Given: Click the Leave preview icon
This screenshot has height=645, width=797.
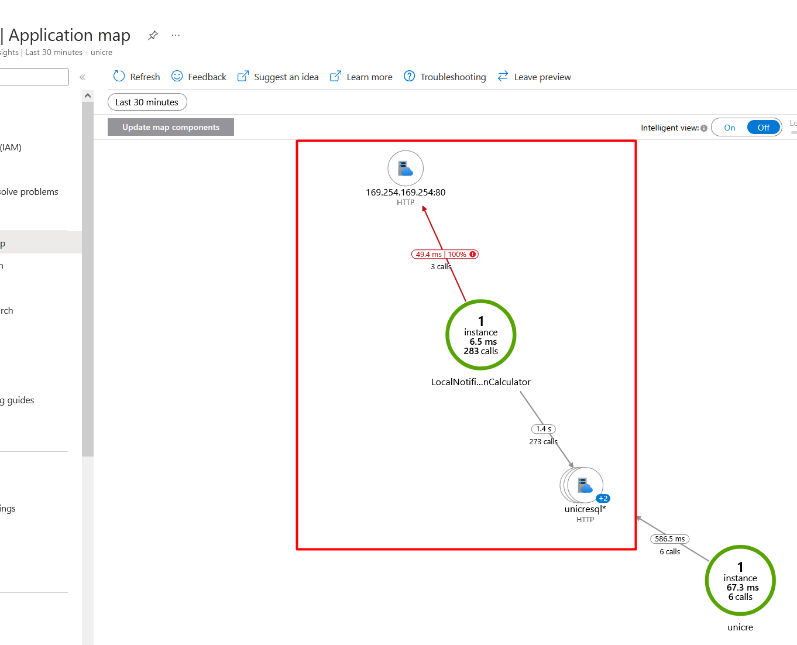Looking at the screenshot, I should [503, 76].
